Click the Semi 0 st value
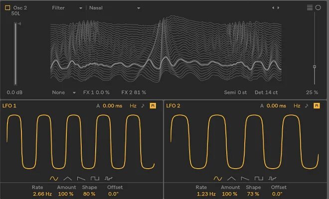 (235, 93)
